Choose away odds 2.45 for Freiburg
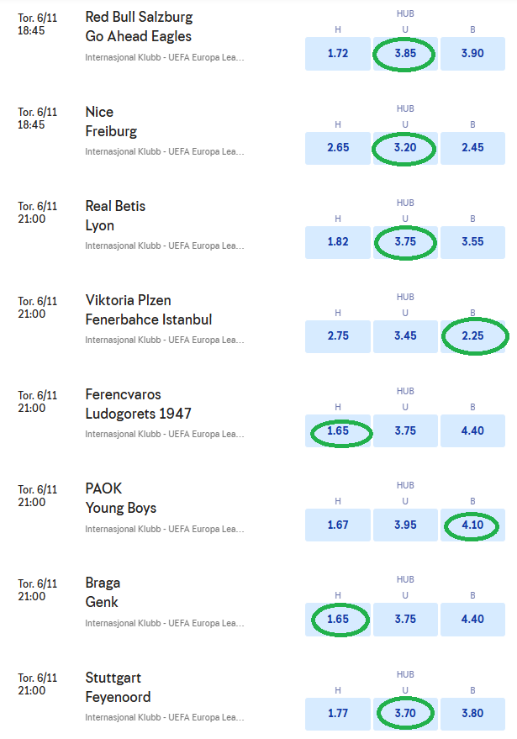This screenshot has width=517, height=739. click(x=472, y=148)
